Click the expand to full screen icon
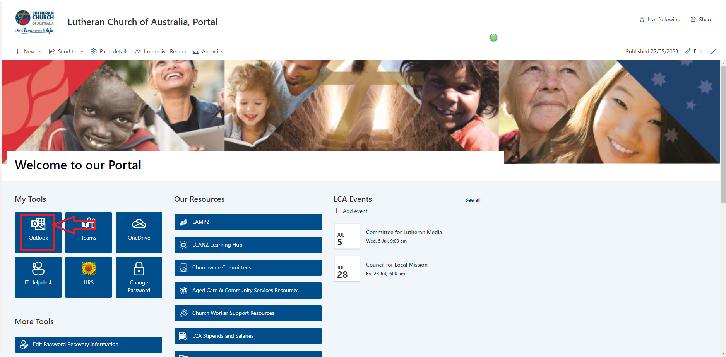 coord(714,51)
